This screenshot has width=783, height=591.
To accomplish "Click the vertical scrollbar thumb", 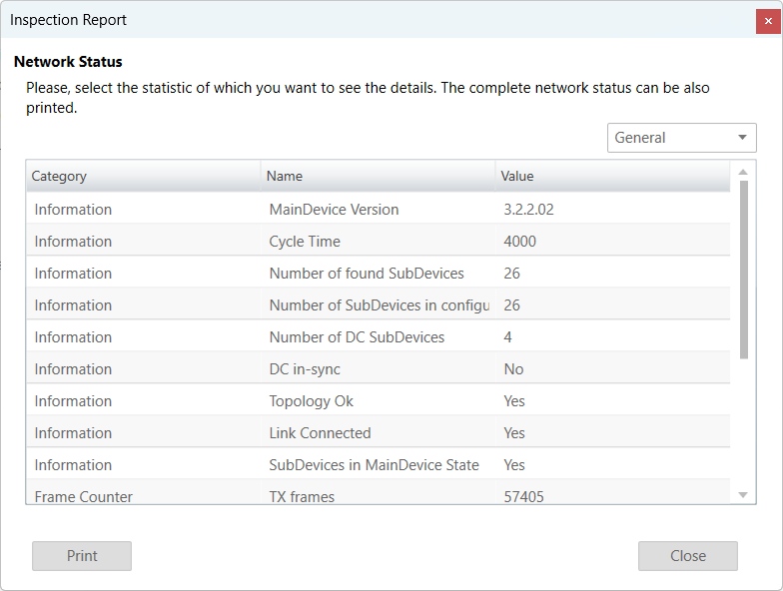I will click(743, 270).
